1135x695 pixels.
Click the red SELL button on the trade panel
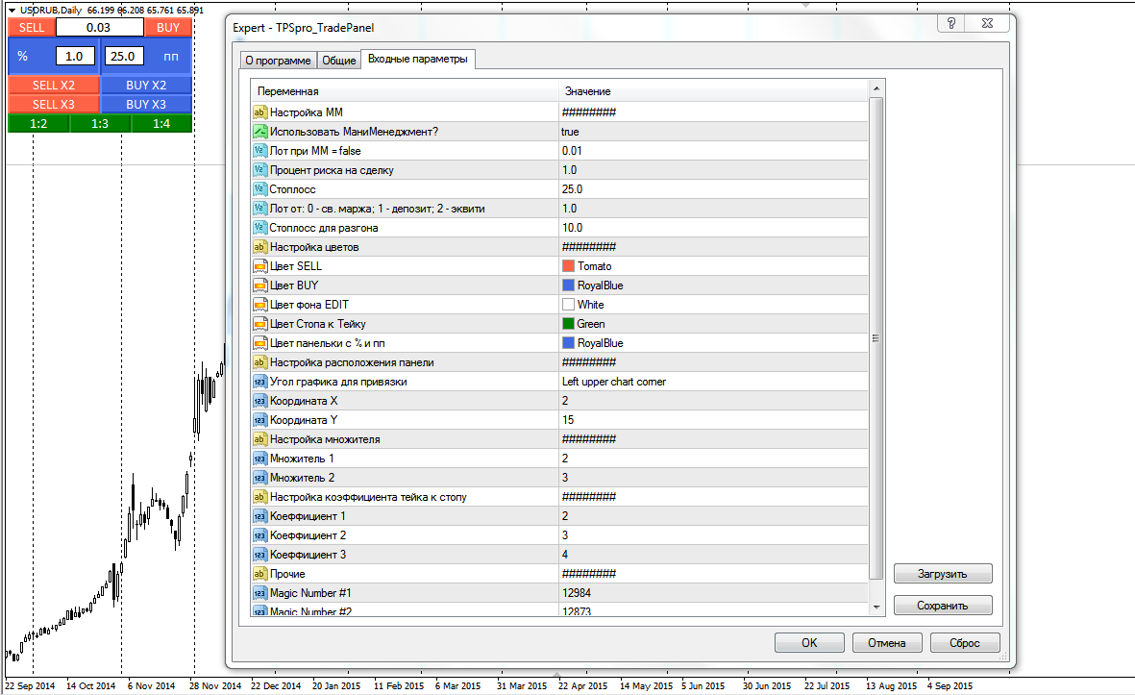click(x=31, y=28)
